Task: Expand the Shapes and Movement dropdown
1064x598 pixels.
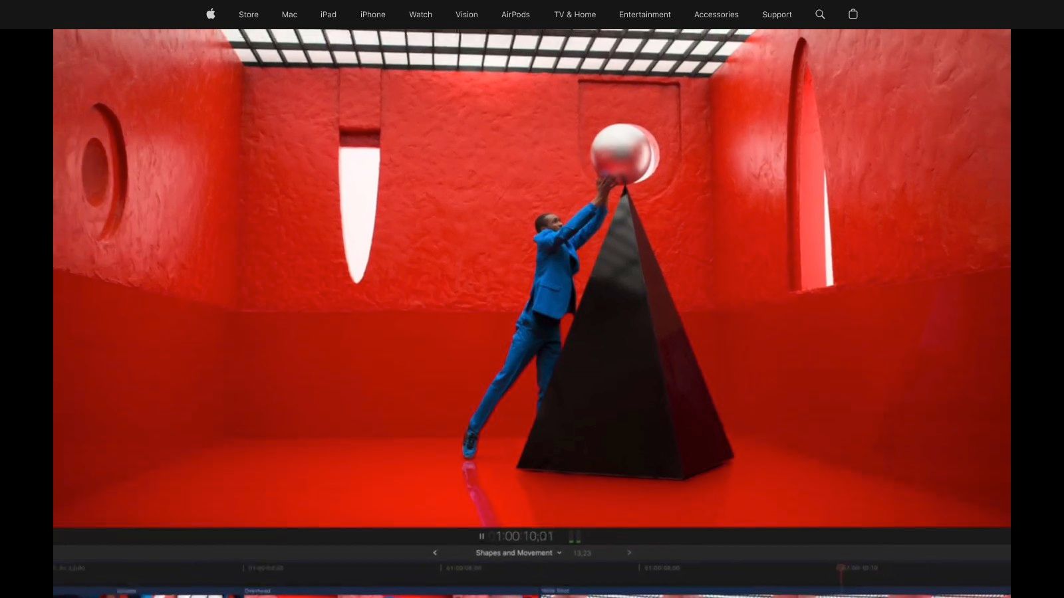Action: pos(559,552)
